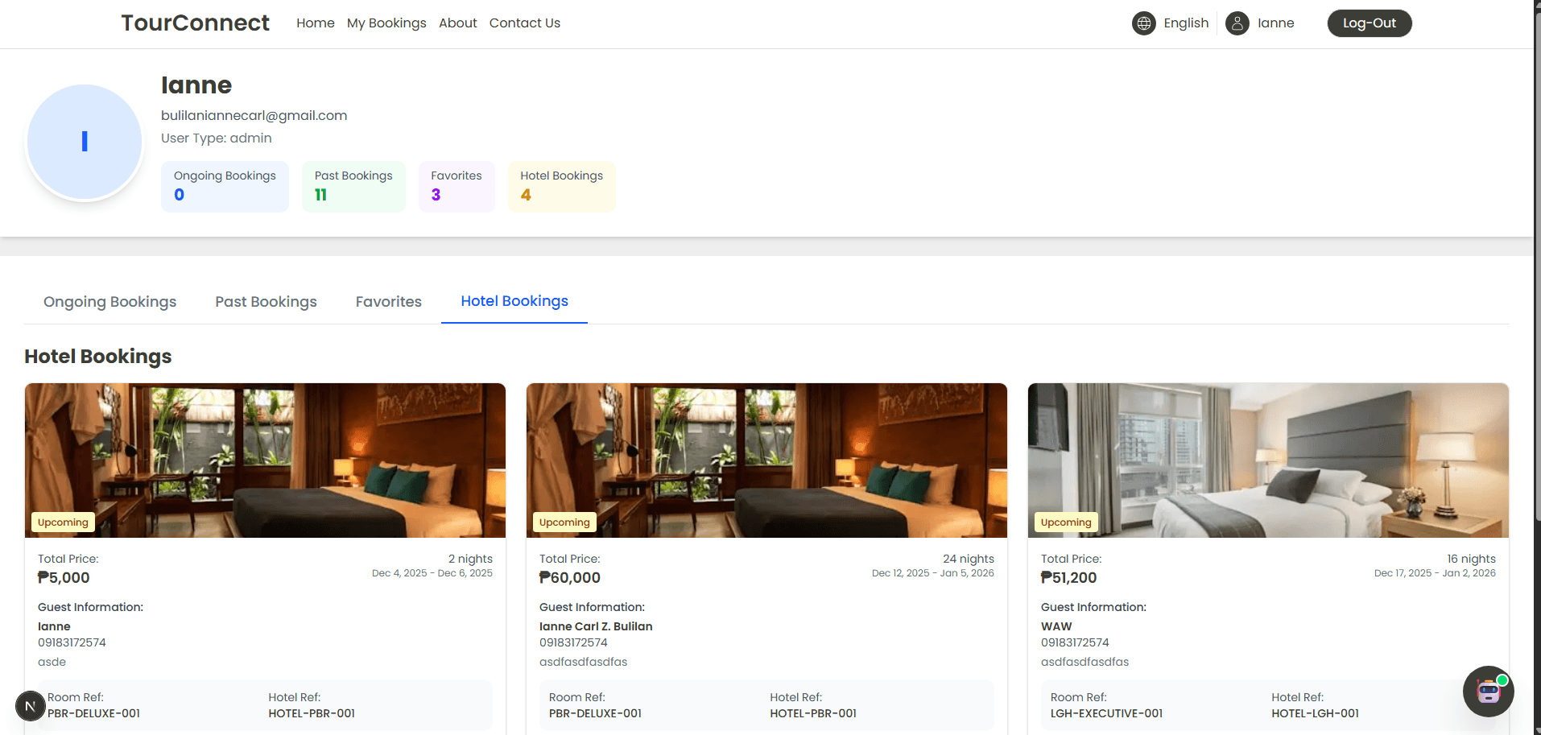This screenshot has height=735, width=1541.
Task: Click the TourConnect brand logo
Action: point(195,23)
